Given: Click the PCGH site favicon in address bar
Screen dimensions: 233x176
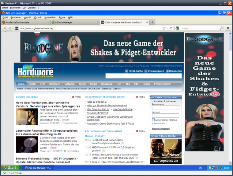Looking at the screenshot, I should pyautogui.click(x=17, y=28).
